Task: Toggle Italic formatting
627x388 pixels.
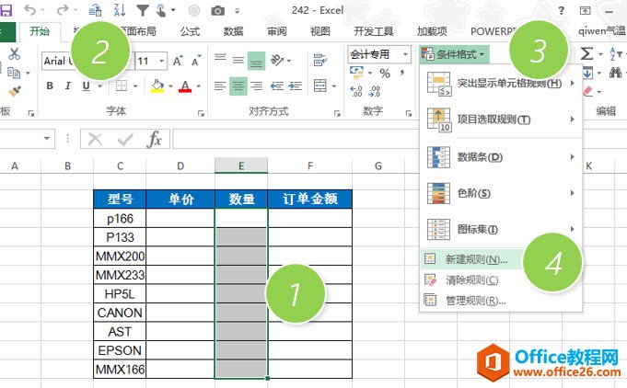Action: (x=67, y=86)
